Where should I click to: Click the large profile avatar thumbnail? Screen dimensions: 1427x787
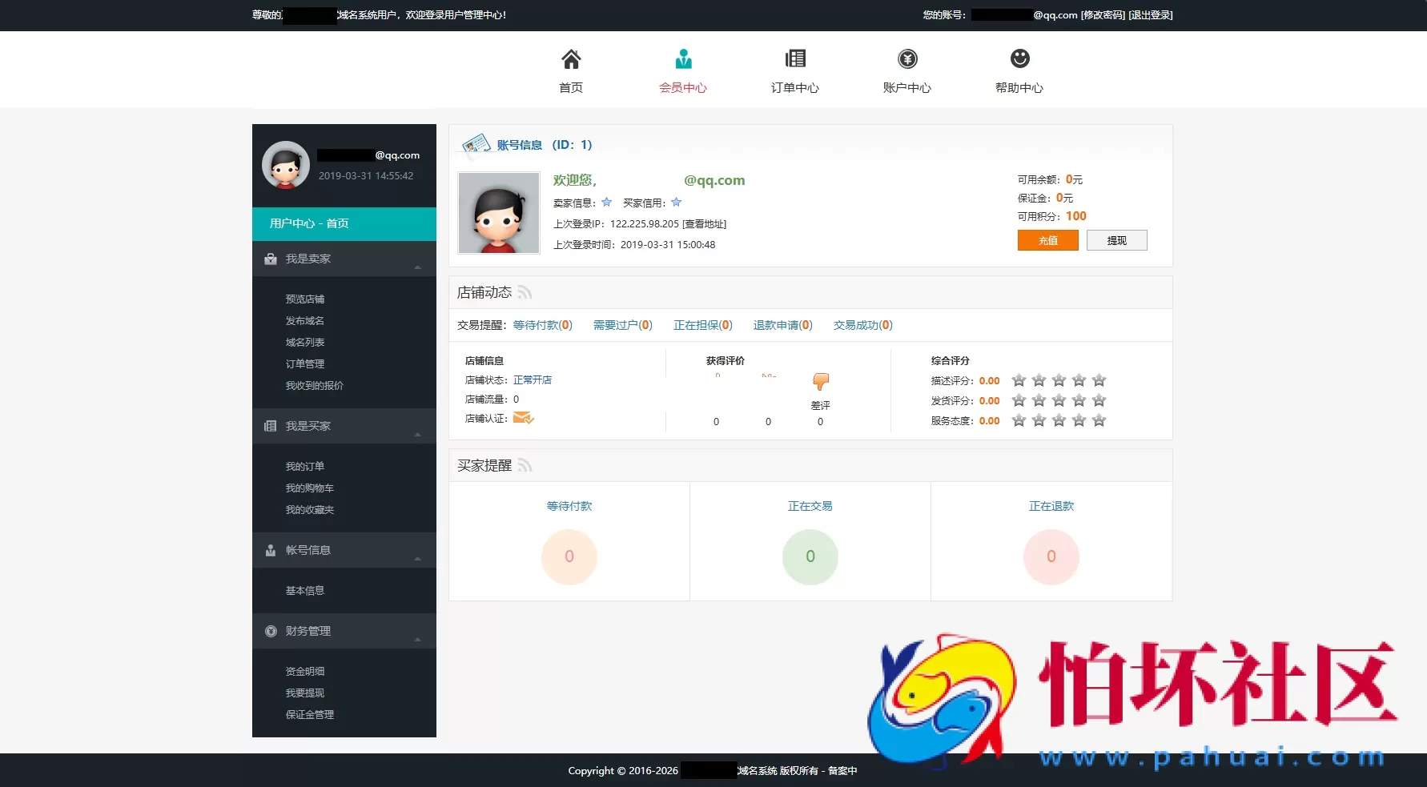pos(498,213)
